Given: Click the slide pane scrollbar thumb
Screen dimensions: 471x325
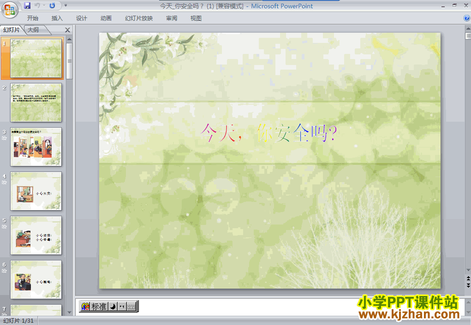Looking at the screenshot, I should point(70,61).
